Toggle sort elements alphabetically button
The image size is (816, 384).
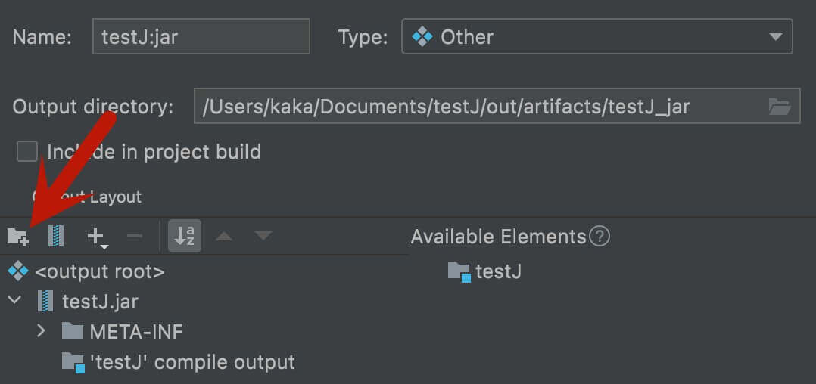click(x=185, y=237)
